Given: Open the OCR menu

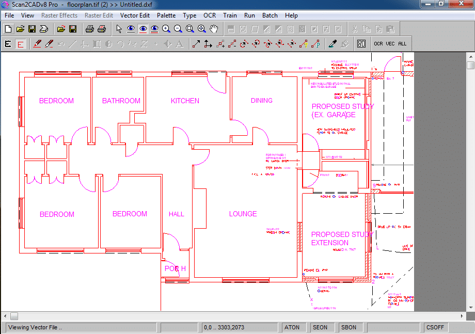Looking at the screenshot, I should point(210,15).
